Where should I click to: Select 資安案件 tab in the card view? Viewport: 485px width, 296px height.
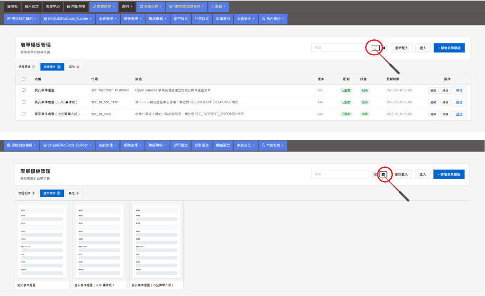coord(52,193)
